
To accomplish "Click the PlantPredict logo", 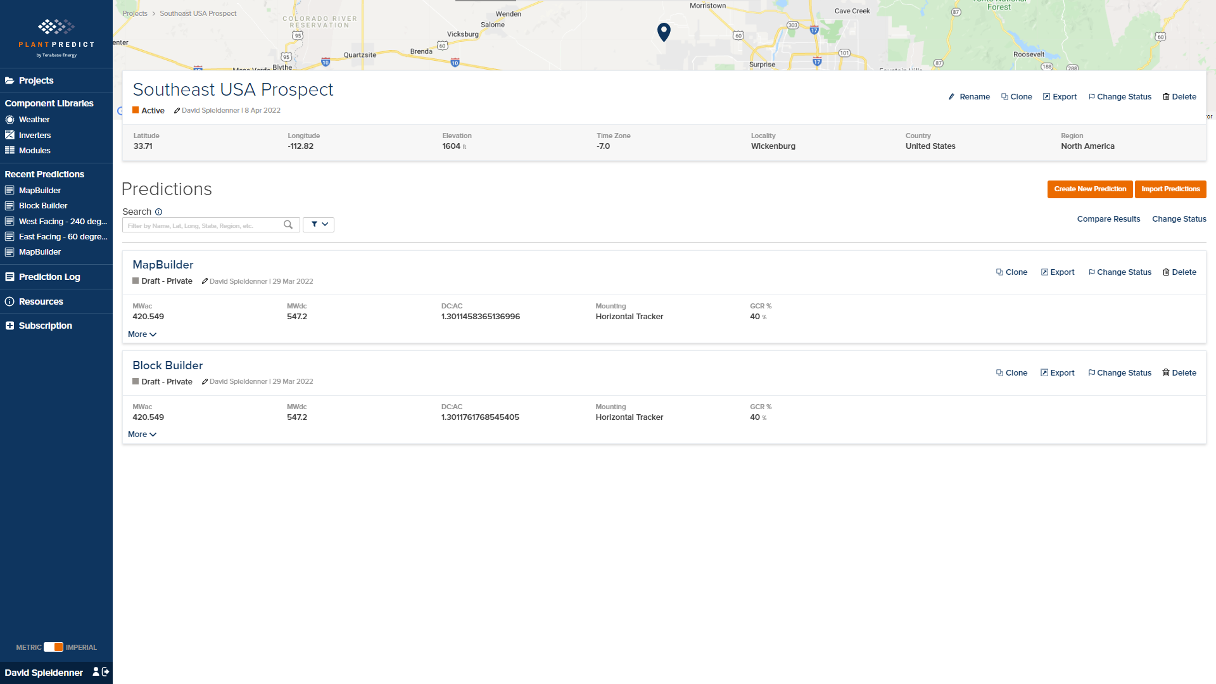I will [56, 38].
